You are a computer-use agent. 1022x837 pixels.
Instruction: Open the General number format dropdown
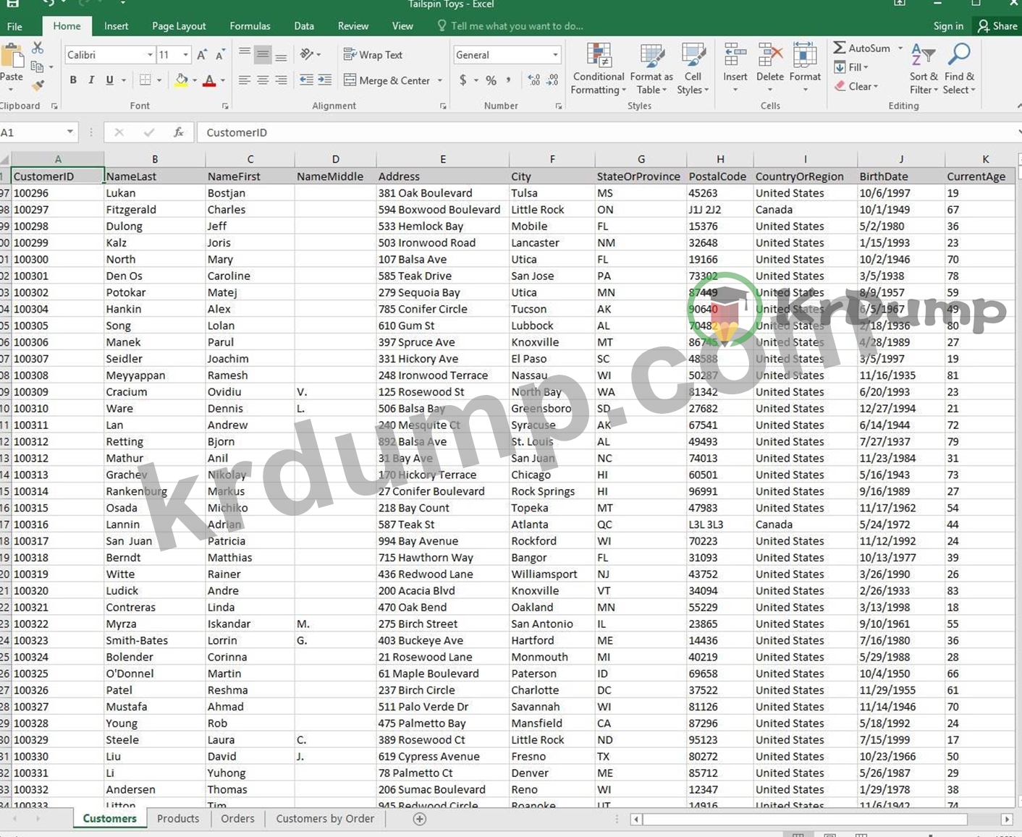(x=555, y=55)
